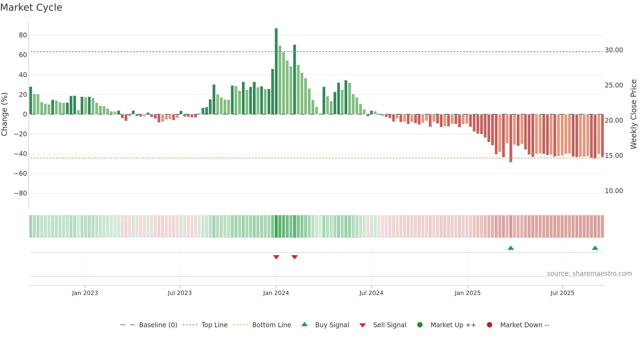Click the Weekly Close Price axis title
This screenshot has height=360, width=641.
(x=634, y=114)
